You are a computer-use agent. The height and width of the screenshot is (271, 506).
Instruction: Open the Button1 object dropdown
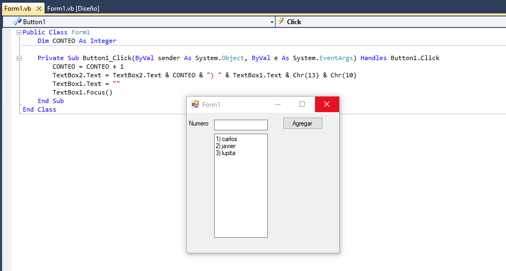coord(272,22)
